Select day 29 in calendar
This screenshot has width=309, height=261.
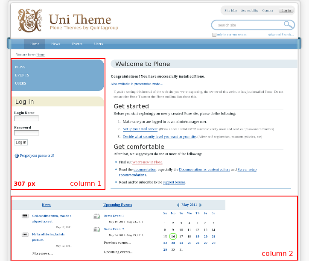(165, 249)
